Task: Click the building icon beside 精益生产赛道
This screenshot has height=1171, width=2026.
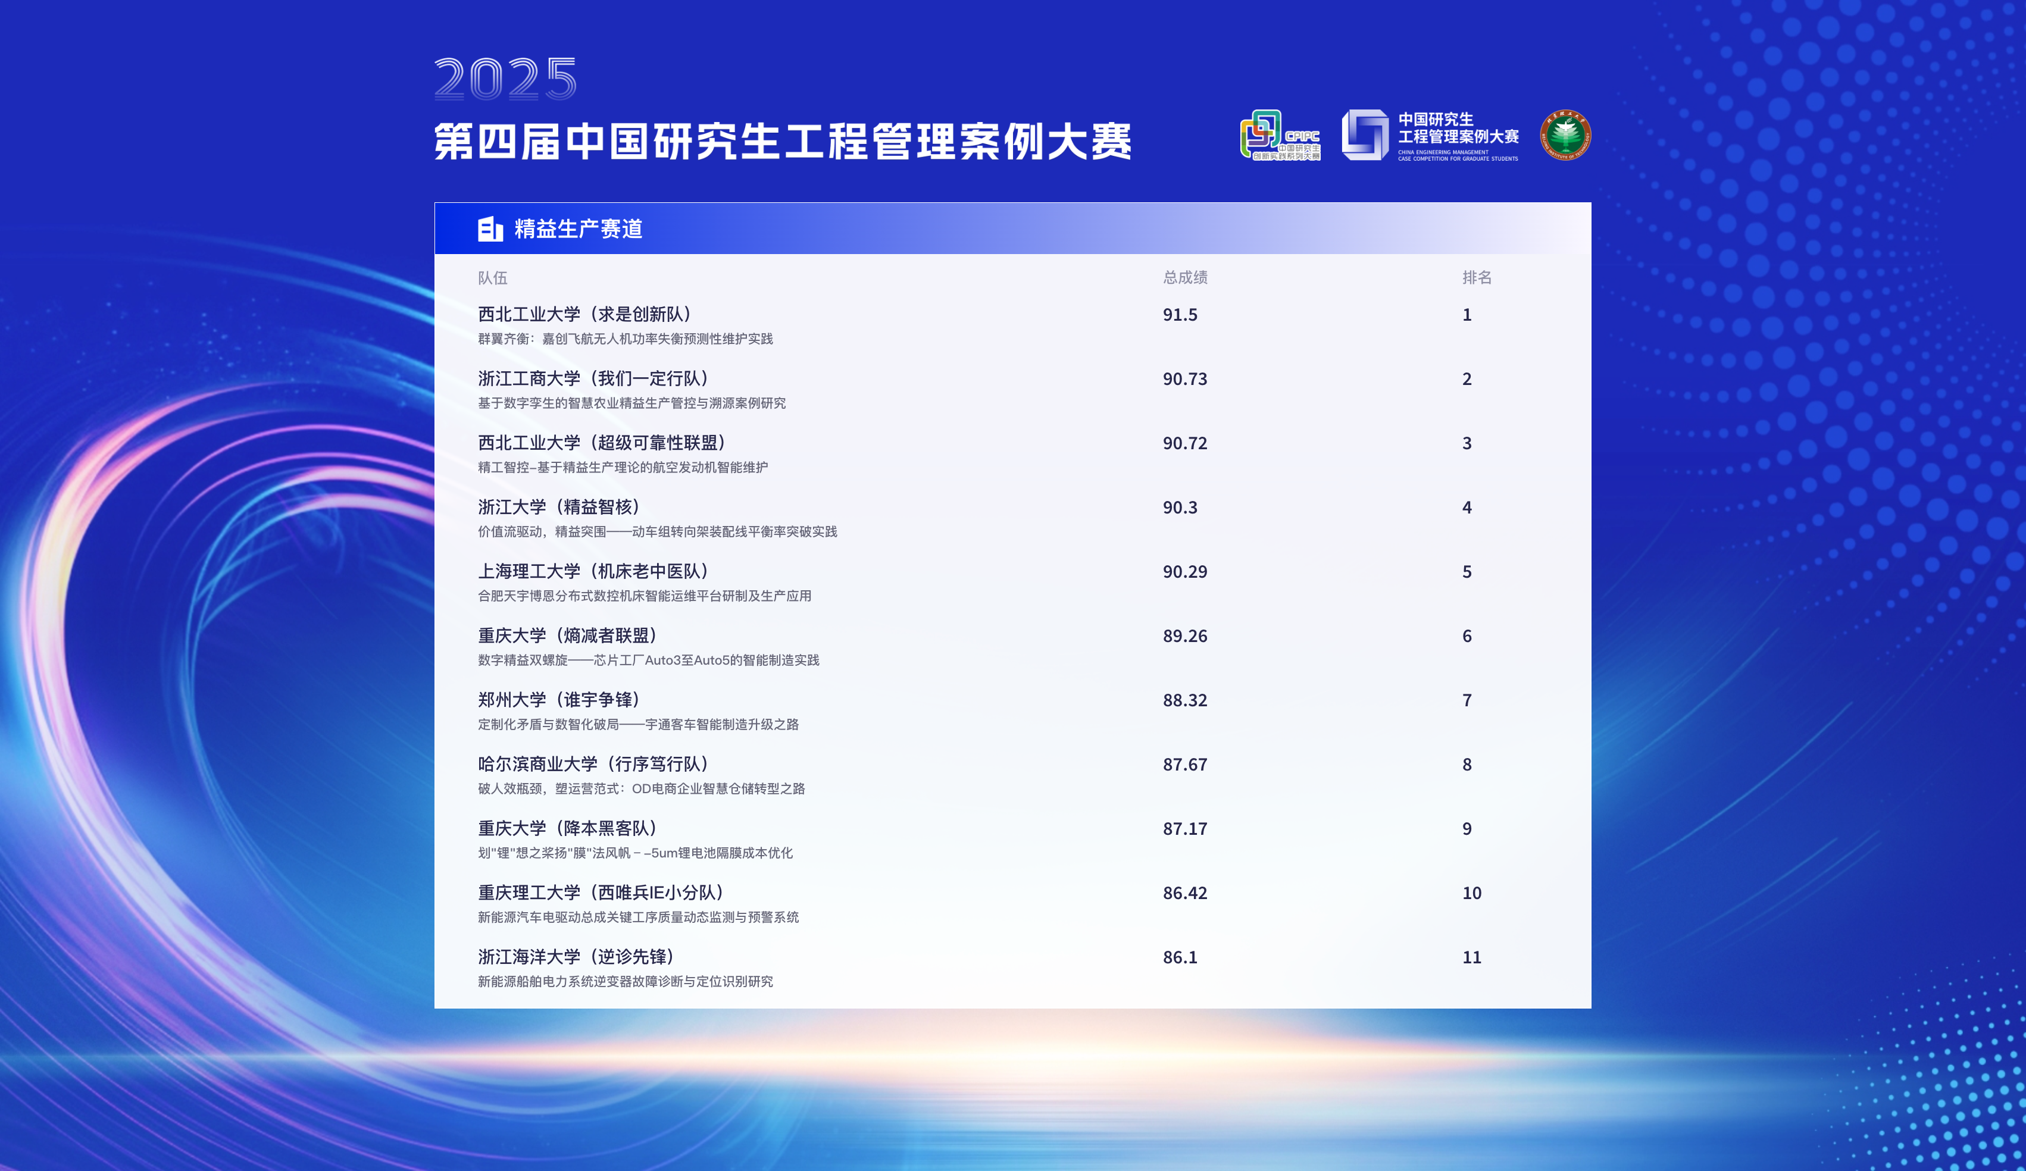Action: [x=490, y=229]
